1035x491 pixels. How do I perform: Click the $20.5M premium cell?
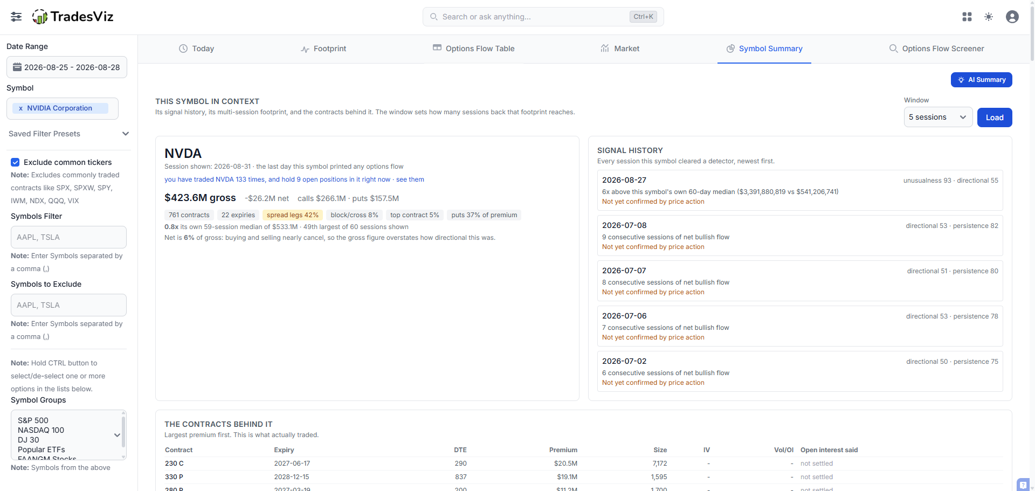[x=565, y=464]
